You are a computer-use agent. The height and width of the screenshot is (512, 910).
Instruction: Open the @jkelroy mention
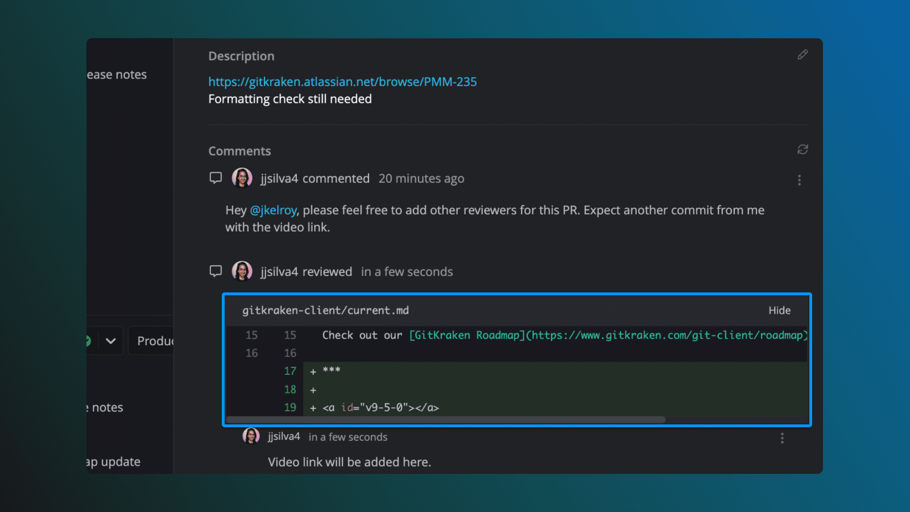(x=274, y=210)
